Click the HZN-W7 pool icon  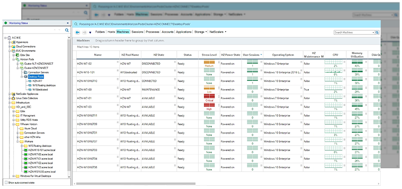30,81
